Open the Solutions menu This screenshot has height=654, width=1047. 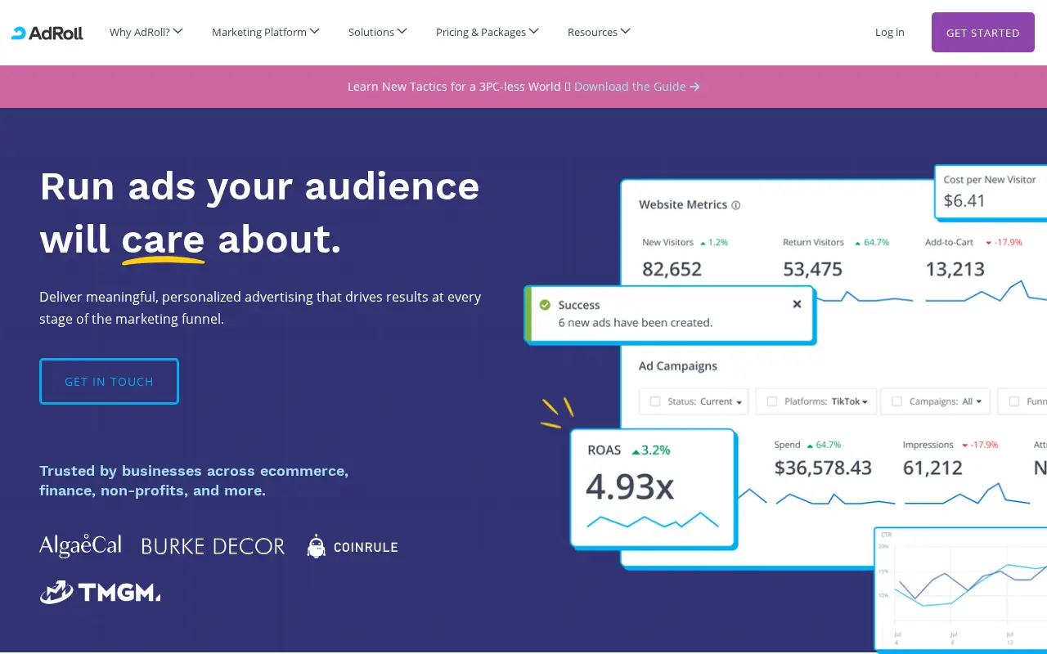[377, 32]
